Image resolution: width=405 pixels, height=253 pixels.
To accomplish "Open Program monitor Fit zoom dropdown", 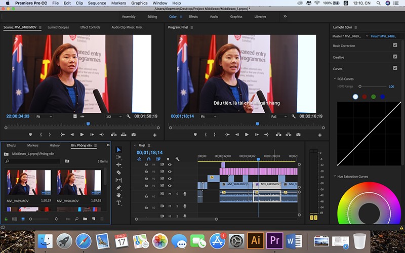I will point(209,116).
